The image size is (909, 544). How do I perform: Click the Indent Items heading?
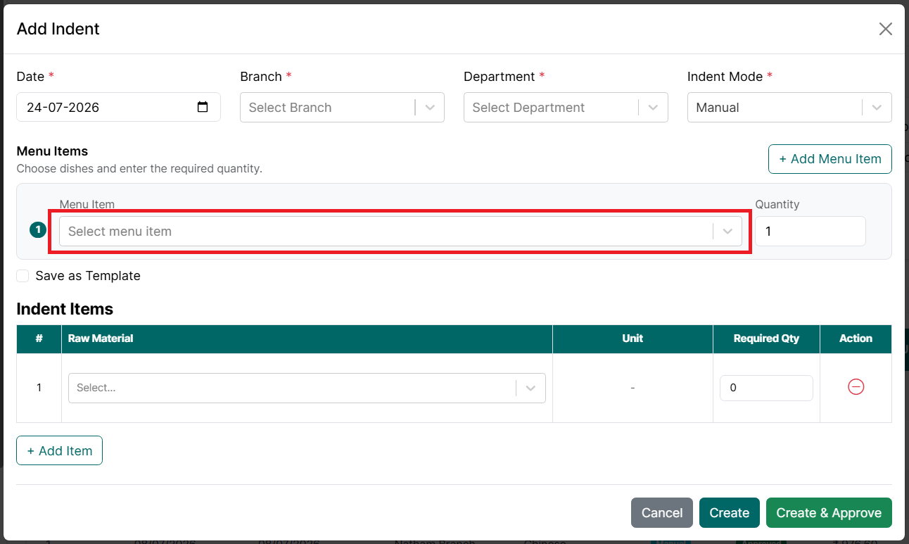65,309
